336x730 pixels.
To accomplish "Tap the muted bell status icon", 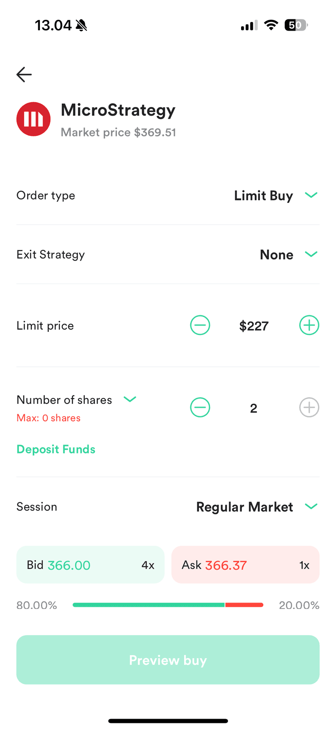I will [81, 25].
